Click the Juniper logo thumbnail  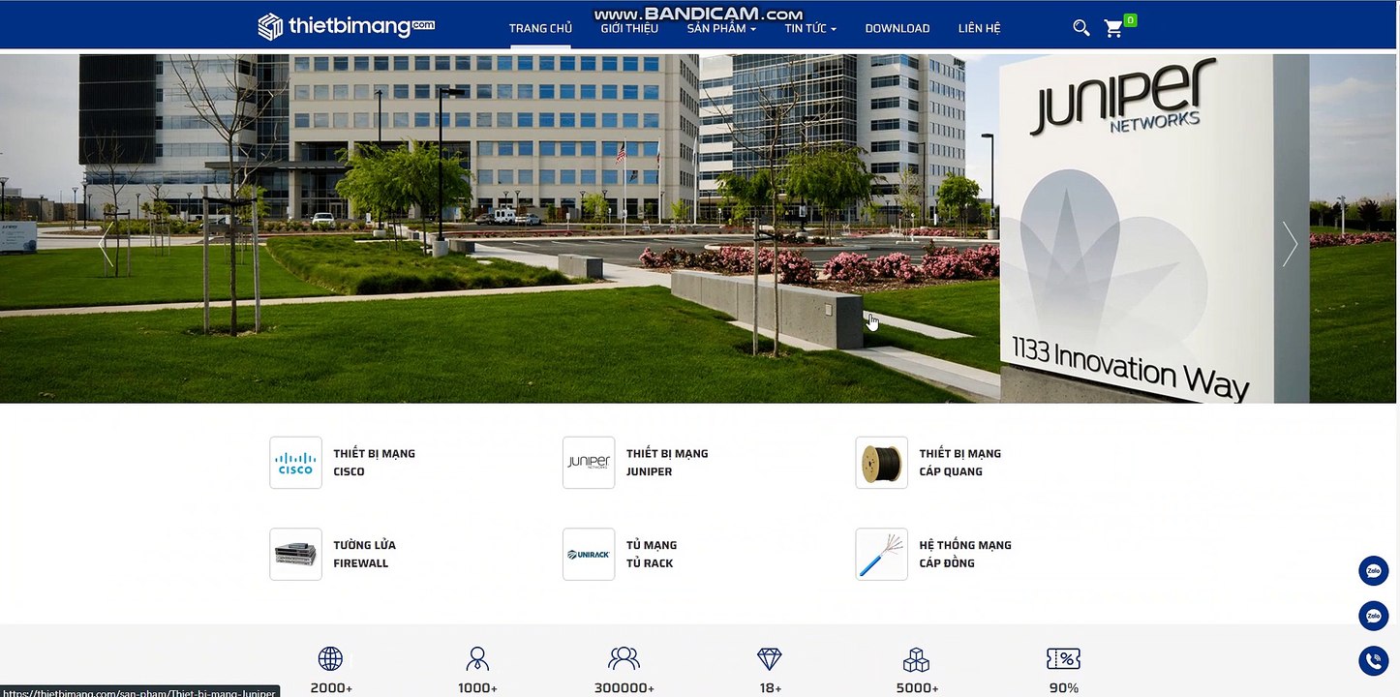click(x=589, y=463)
